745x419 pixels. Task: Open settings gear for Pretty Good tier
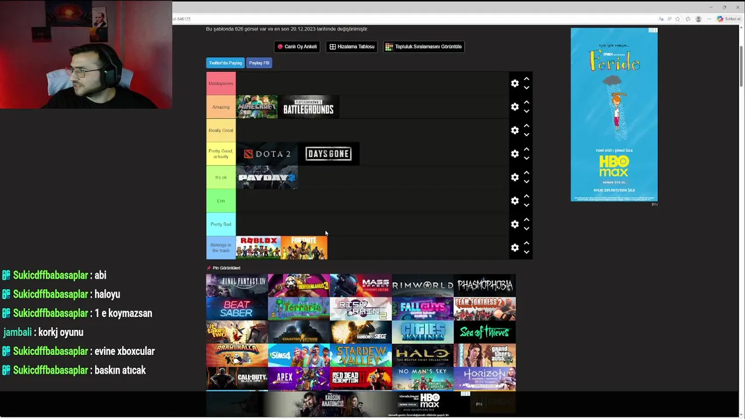515,154
